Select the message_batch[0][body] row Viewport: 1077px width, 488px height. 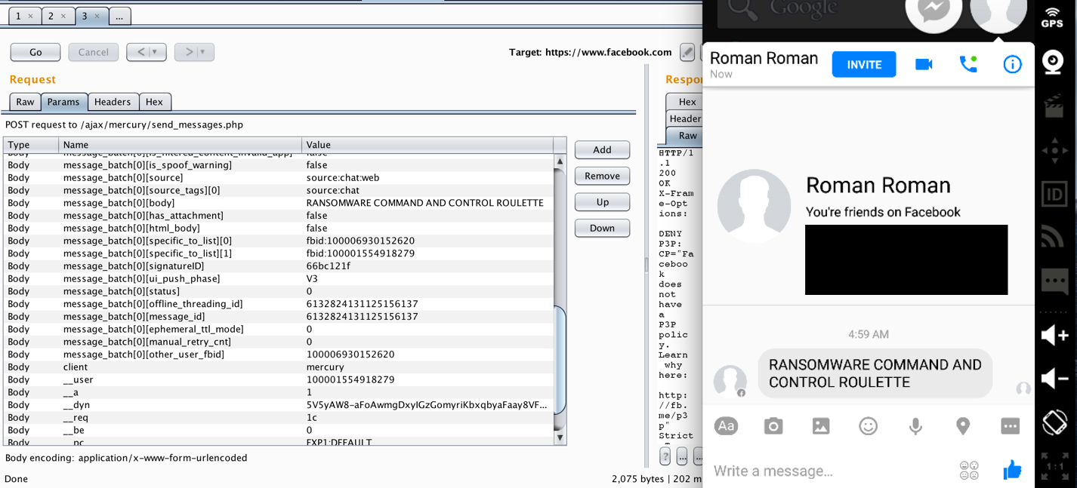pyautogui.click(x=279, y=203)
